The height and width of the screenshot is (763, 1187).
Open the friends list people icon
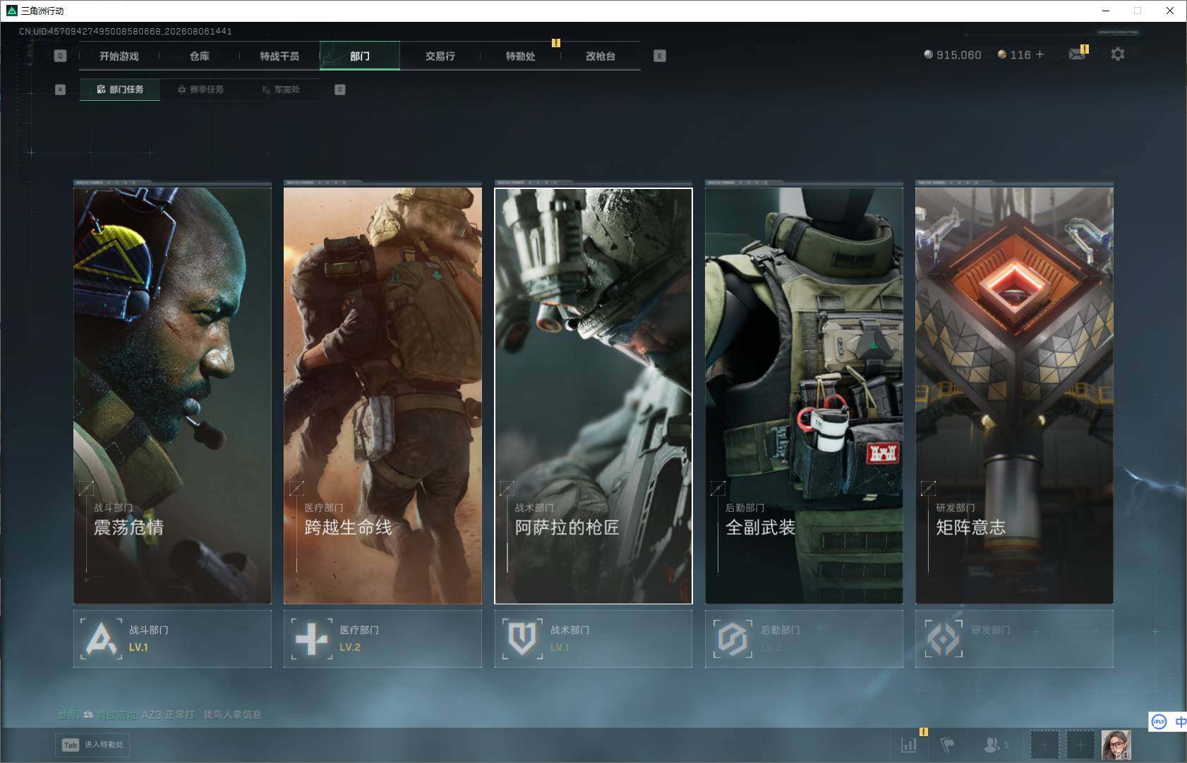click(x=992, y=744)
